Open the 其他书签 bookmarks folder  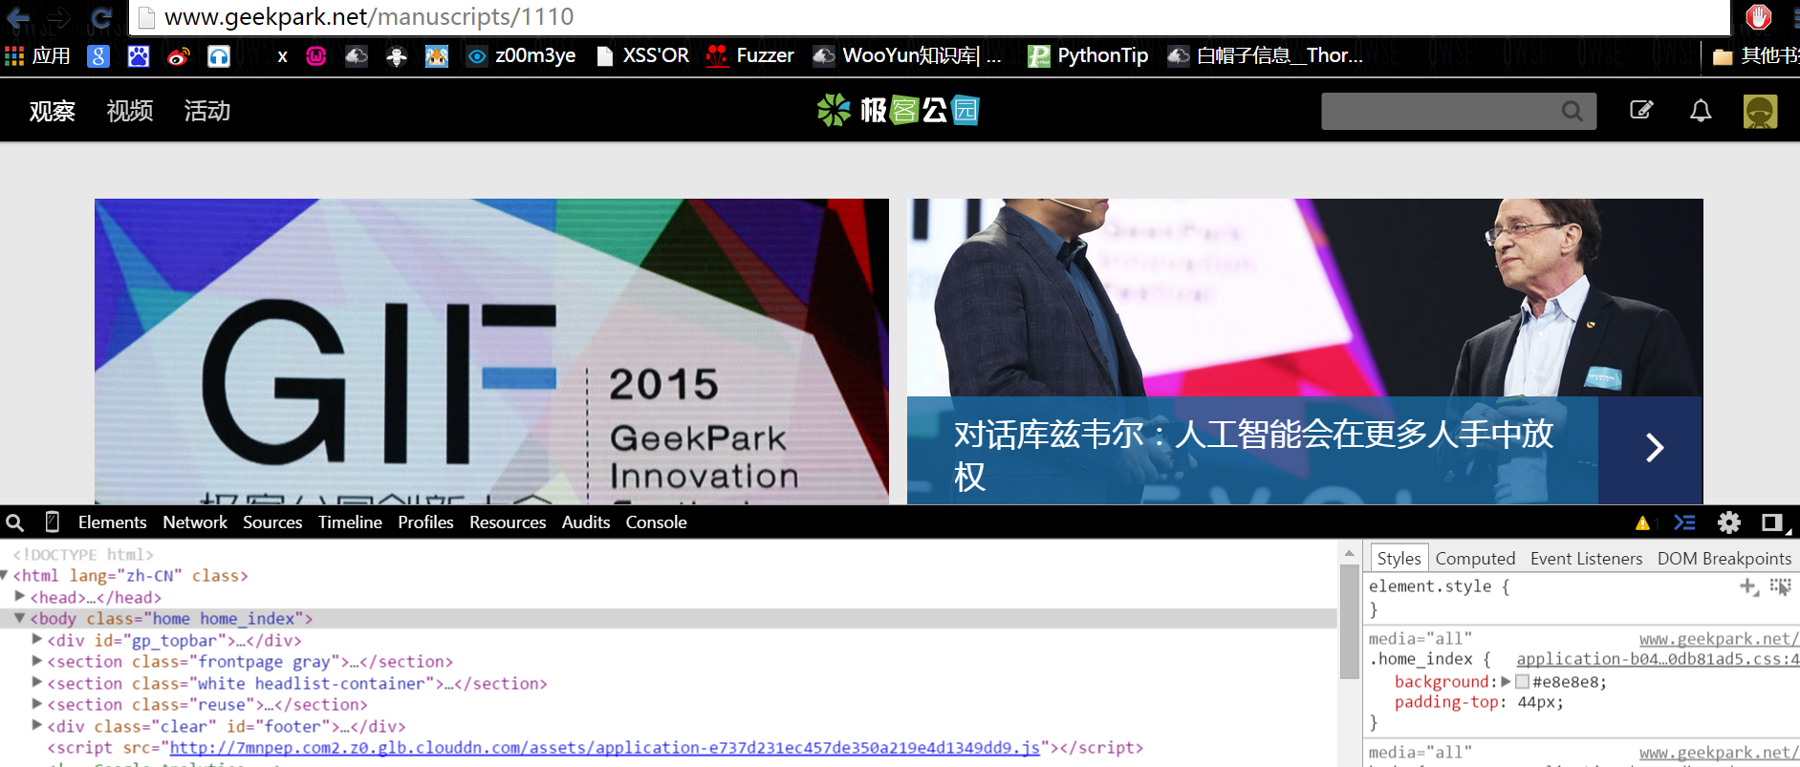point(1755,56)
